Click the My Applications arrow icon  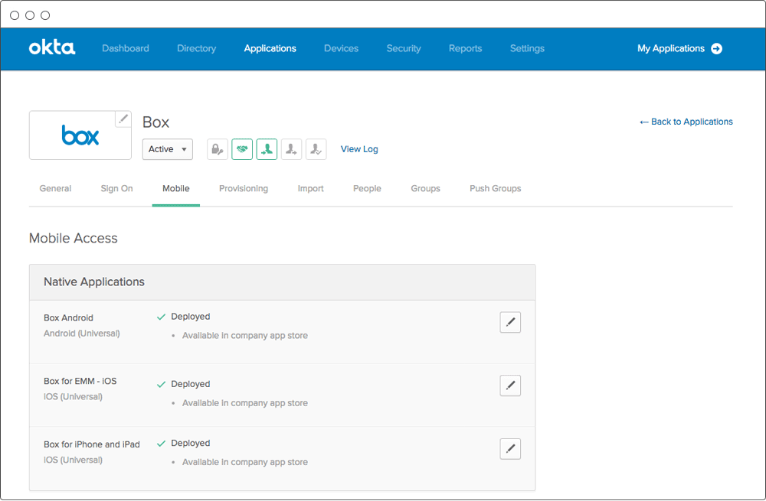pos(716,49)
